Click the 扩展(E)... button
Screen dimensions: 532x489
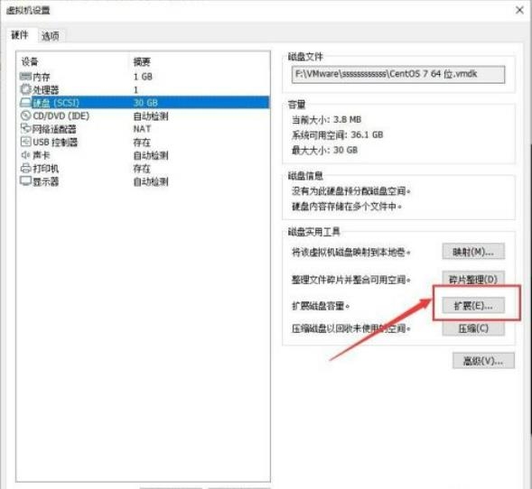point(473,306)
